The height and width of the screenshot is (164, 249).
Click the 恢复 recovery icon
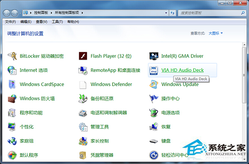[154, 127]
